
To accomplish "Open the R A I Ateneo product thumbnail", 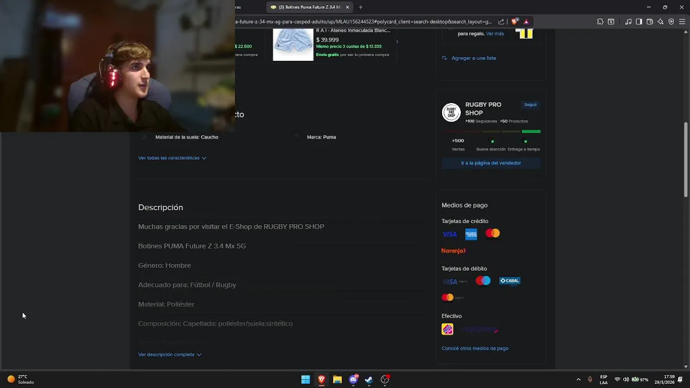I will [293, 45].
